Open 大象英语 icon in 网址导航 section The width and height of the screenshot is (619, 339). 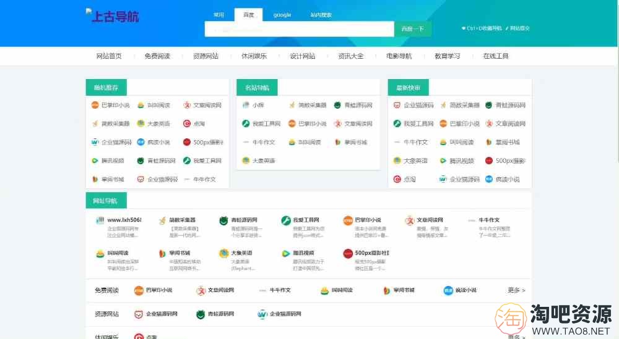pyautogui.click(x=224, y=254)
